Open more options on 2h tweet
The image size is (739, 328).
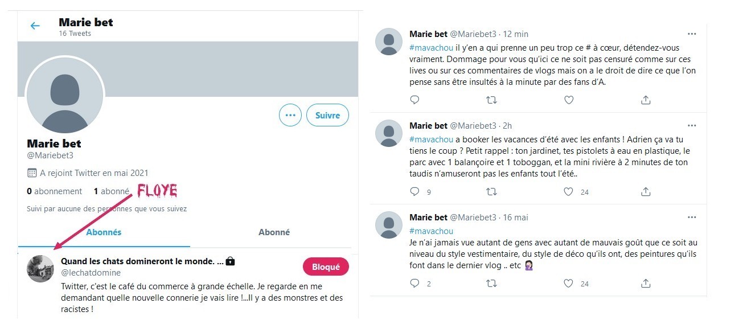click(692, 125)
